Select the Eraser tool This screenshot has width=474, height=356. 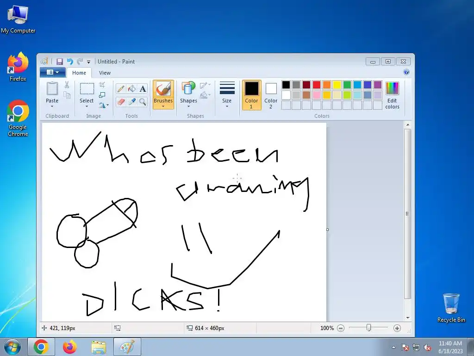[x=121, y=102]
